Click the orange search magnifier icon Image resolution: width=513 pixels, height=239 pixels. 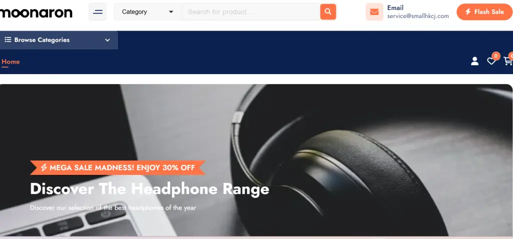(x=328, y=12)
